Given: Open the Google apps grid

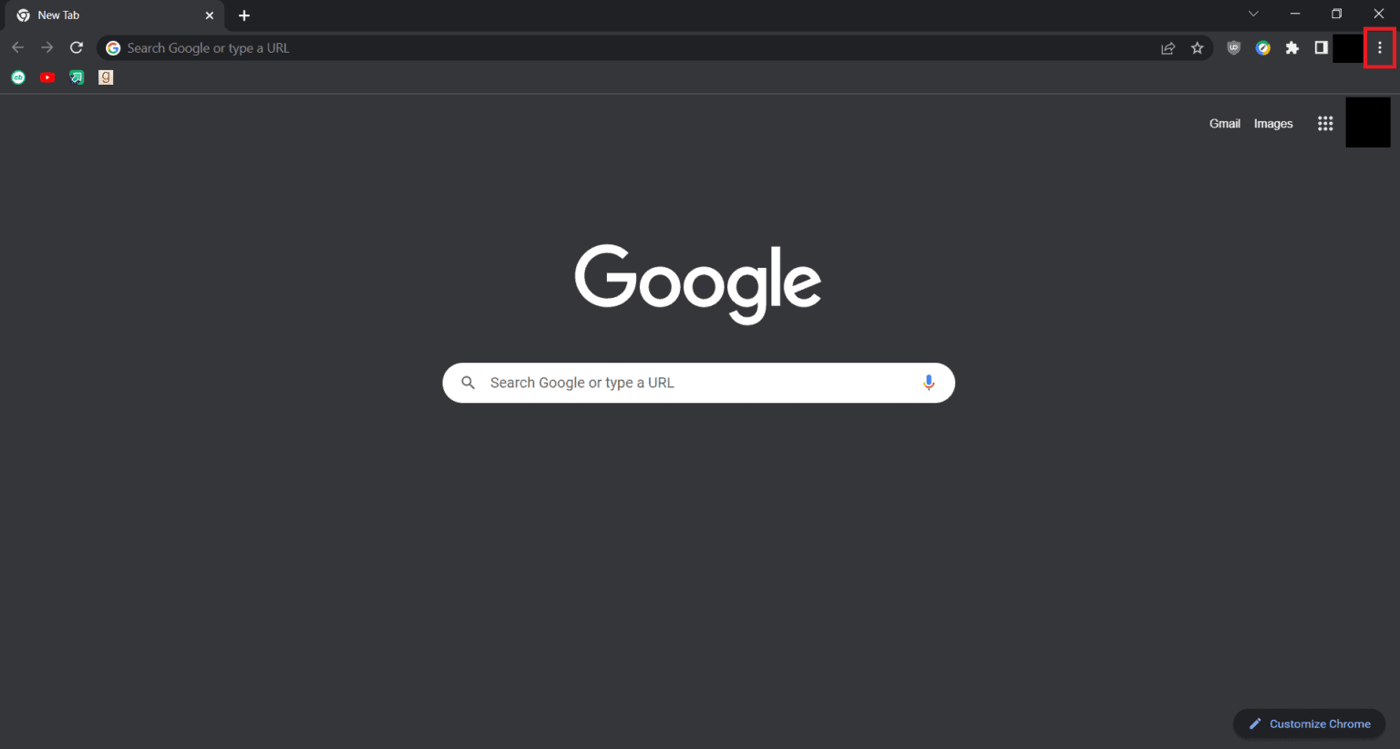Looking at the screenshot, I should click(1325, 124).
